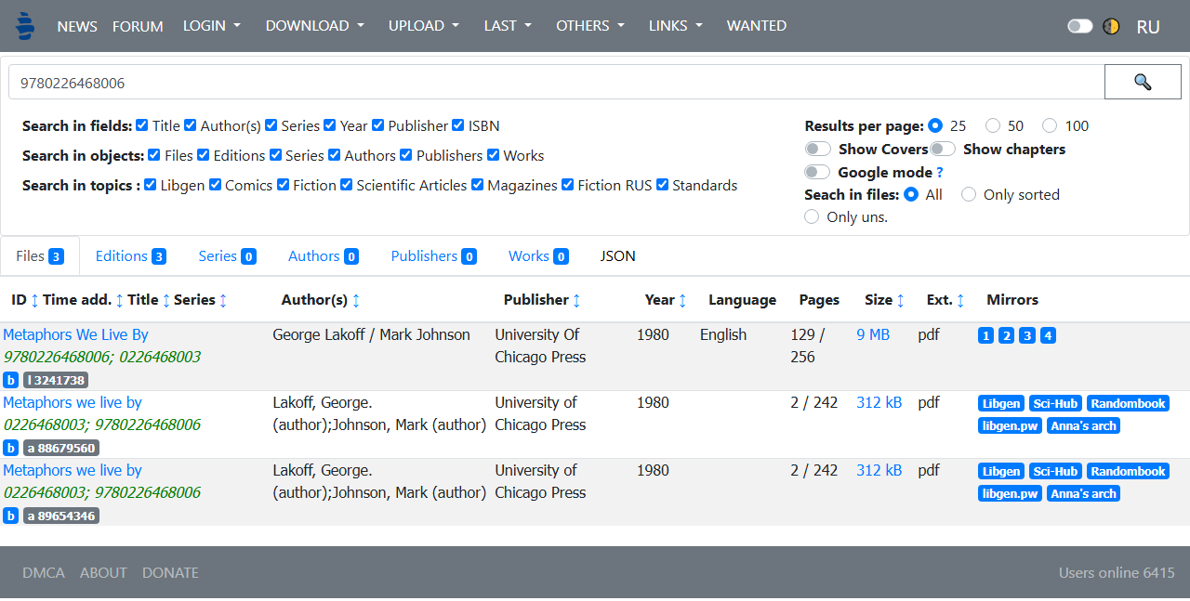Click the Library Genesis logo icon

coord(26,26)
